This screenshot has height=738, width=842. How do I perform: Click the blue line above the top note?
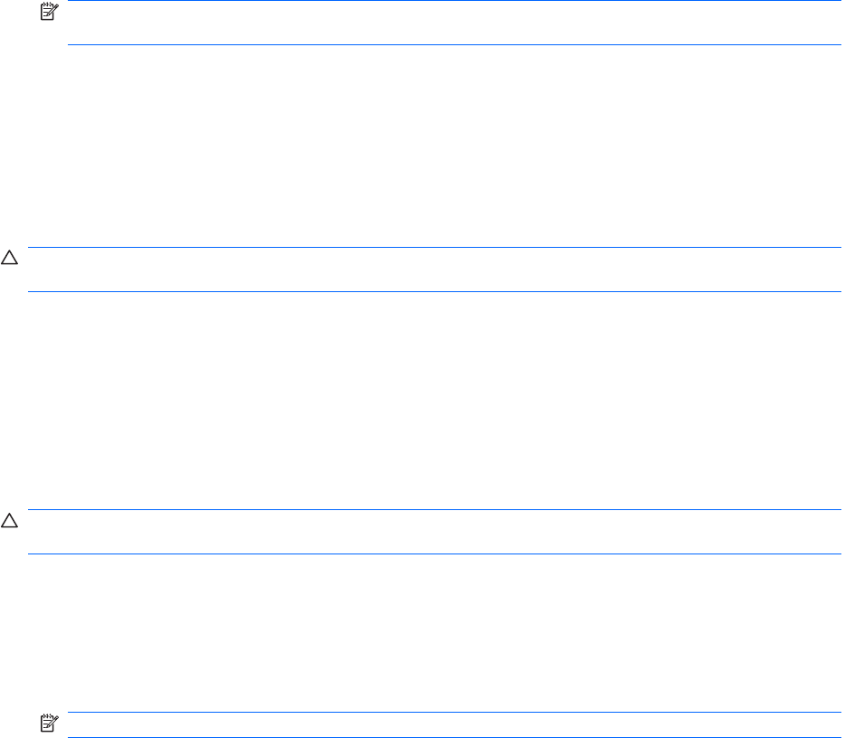tap(454, 1)
